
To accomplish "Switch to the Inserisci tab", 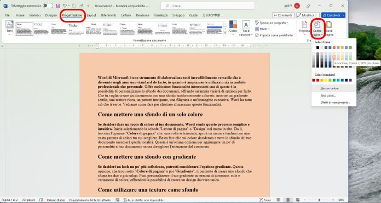I will 35,15.
